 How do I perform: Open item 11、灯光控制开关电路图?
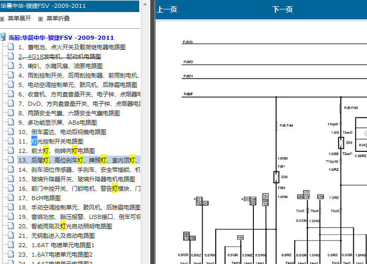[x=51, y=141]
